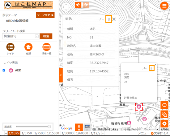Viewport: 170px width, 137px height.
Task: Open the hamburger menu button
Action: (x=164, y=6)
